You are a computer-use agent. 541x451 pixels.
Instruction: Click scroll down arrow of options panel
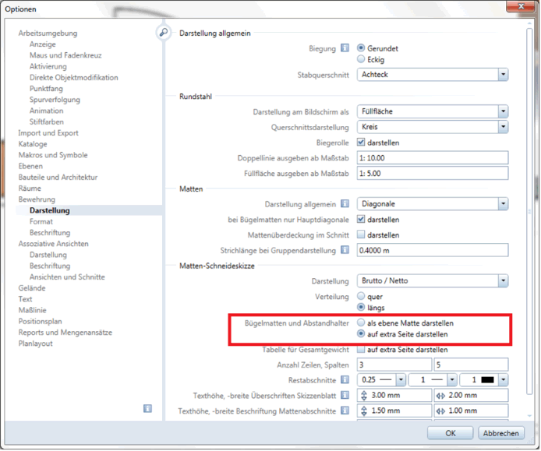(529, 416)
